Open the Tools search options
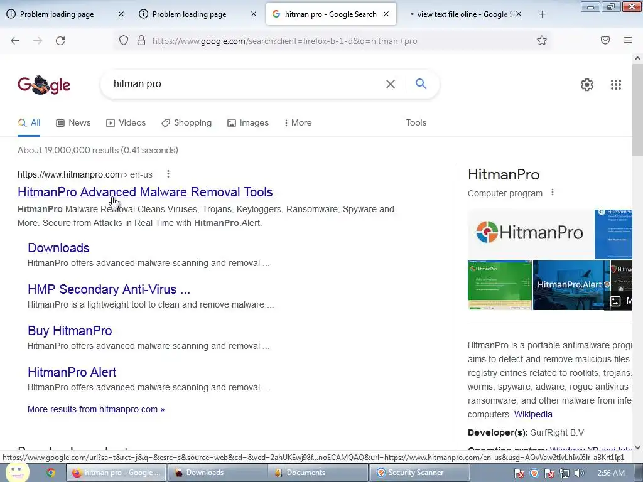Viewport: 643px width, 482px height. click(416, 122)
